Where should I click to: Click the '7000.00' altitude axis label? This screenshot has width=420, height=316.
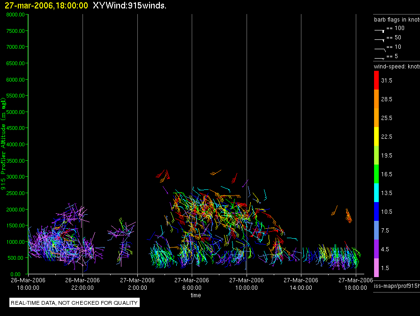click(x=15, y=47)
